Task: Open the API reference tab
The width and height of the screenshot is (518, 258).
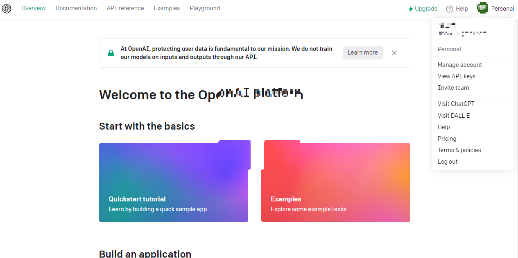Action: [x=125, y=8]
